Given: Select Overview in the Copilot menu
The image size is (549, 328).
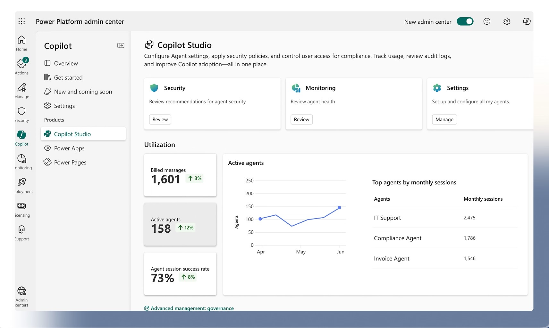Looking at the screenshot, I should [66, 63].
